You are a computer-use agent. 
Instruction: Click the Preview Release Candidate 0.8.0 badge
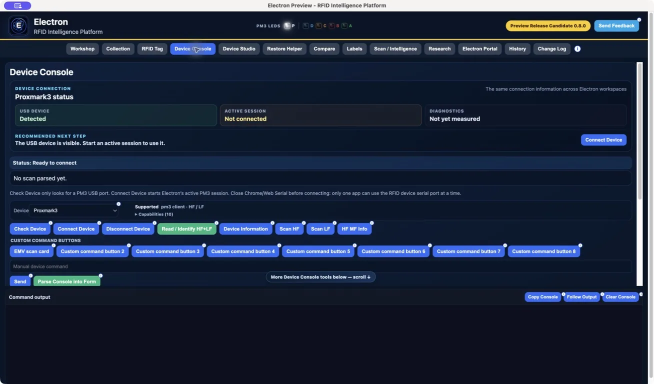(x=548, y=26)
